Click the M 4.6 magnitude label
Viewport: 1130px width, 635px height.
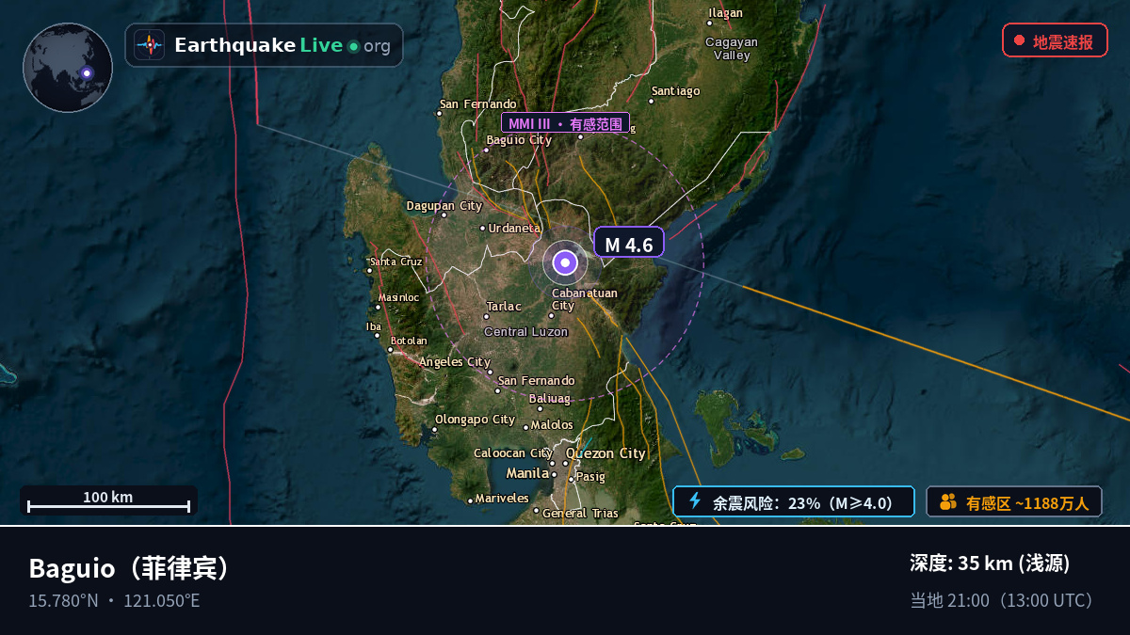(x=629, y=244)
